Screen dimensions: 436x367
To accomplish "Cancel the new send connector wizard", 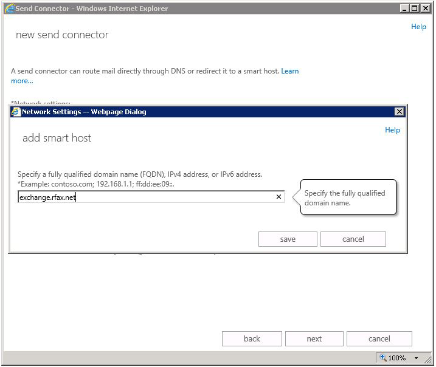I will (x=379, y=339).
